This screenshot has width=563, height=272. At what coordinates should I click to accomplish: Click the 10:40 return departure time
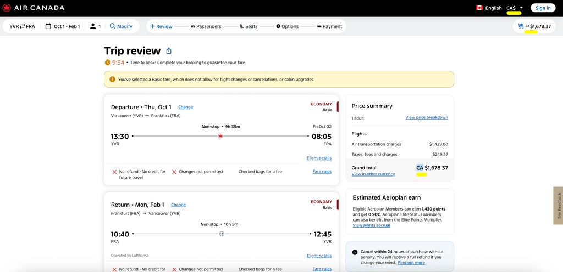pyautogui.click(x=120, y=234)
